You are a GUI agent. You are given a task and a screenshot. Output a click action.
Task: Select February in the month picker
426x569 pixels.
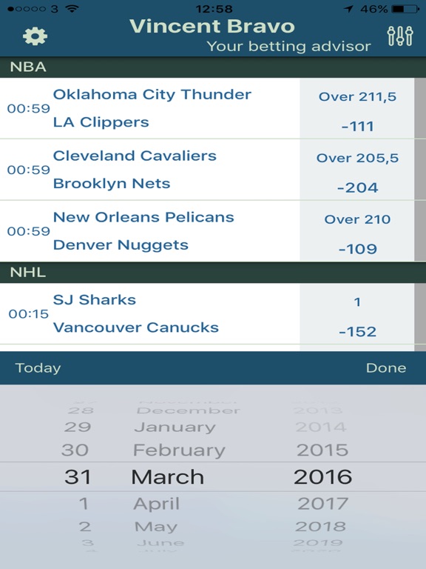[x=179, y=450]
